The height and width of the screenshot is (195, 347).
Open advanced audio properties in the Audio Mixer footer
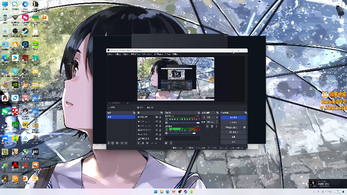tap(166, 143)
